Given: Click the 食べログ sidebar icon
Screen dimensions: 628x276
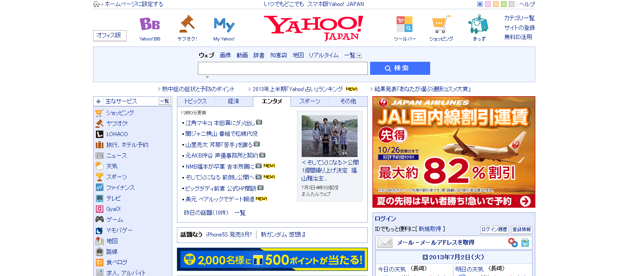Looking at the screenshot, I should pos(99,263).
